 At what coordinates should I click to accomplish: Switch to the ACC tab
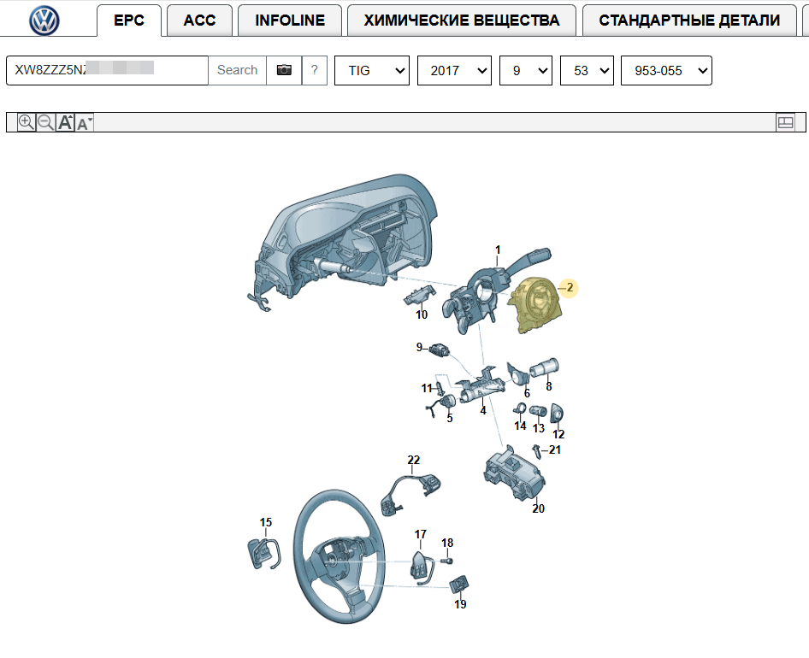coord(199,21)
